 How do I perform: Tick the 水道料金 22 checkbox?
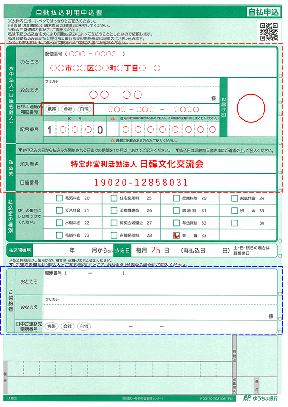(60, 223)
